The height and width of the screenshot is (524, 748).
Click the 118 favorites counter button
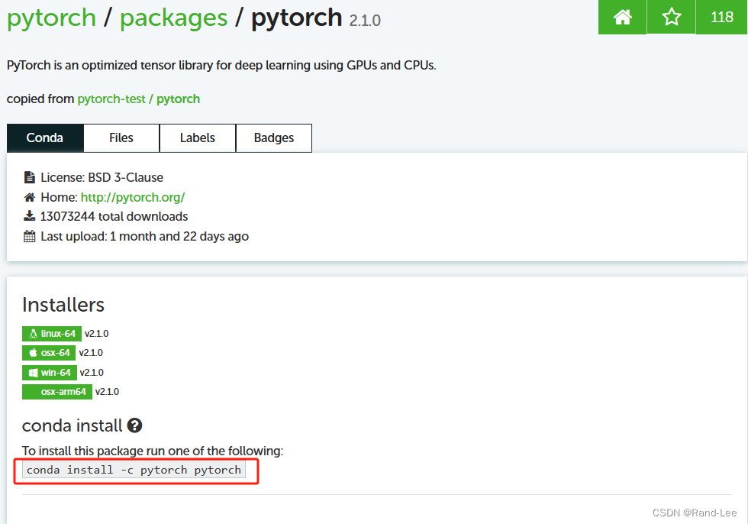(x=721, y=17)
